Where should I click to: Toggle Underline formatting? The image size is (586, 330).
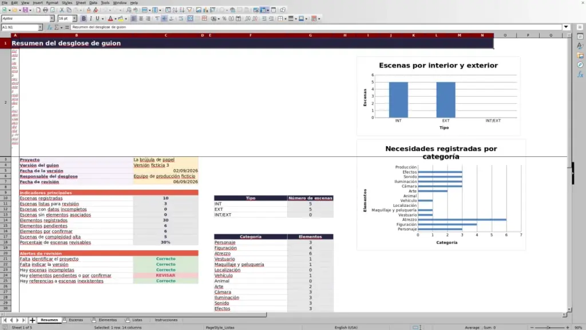[x=97, y=18]
